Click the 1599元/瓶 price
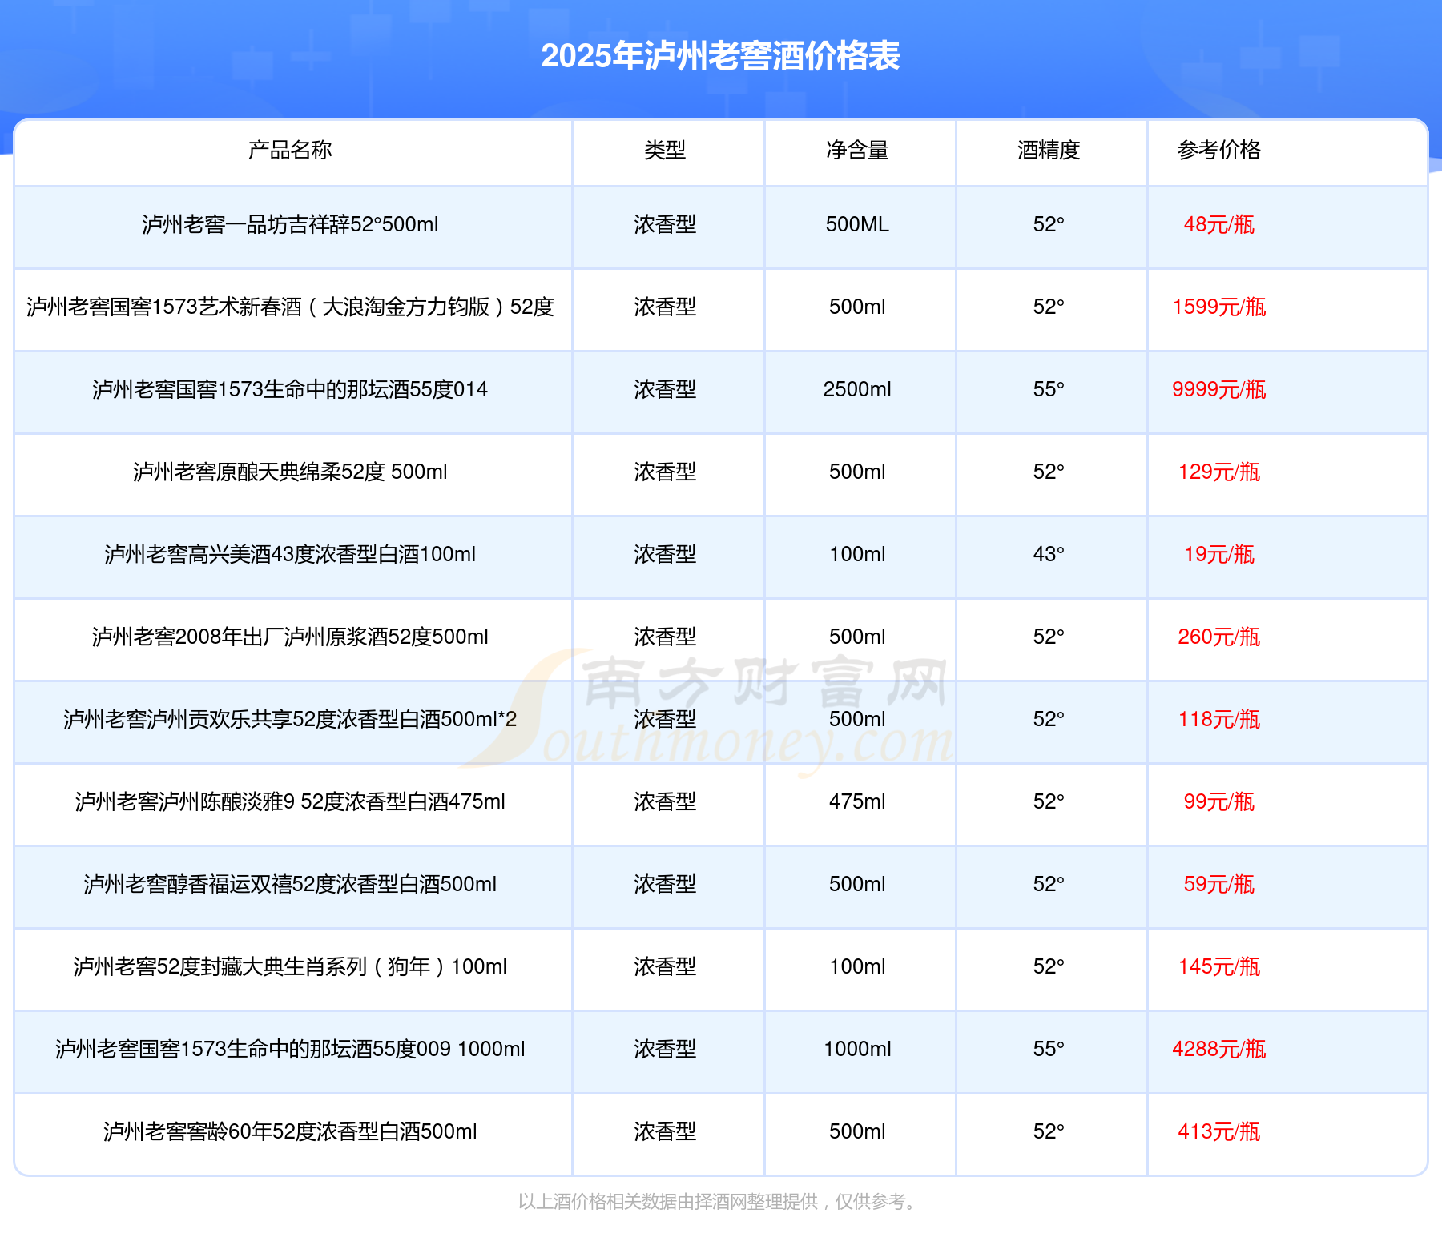 coord(1219,307)
